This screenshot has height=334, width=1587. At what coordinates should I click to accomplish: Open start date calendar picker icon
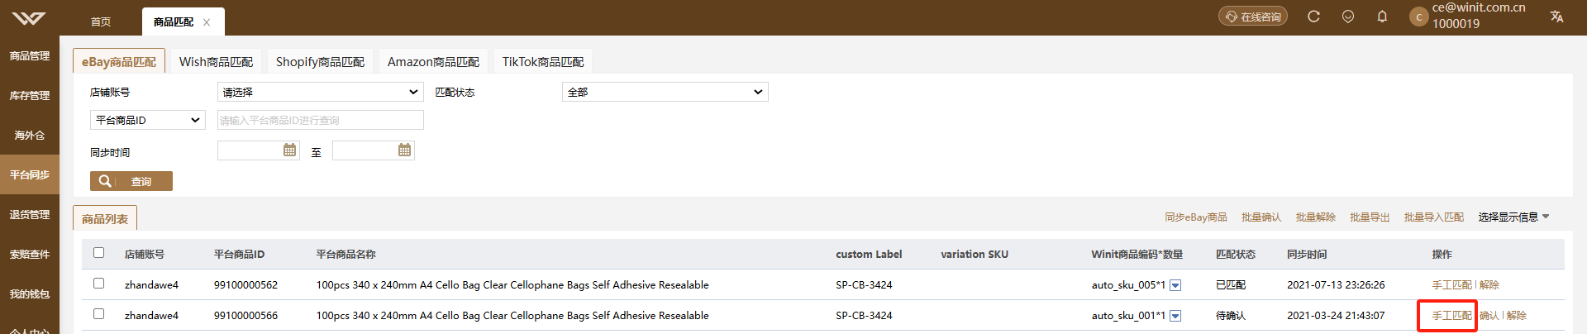coord(289,150)
